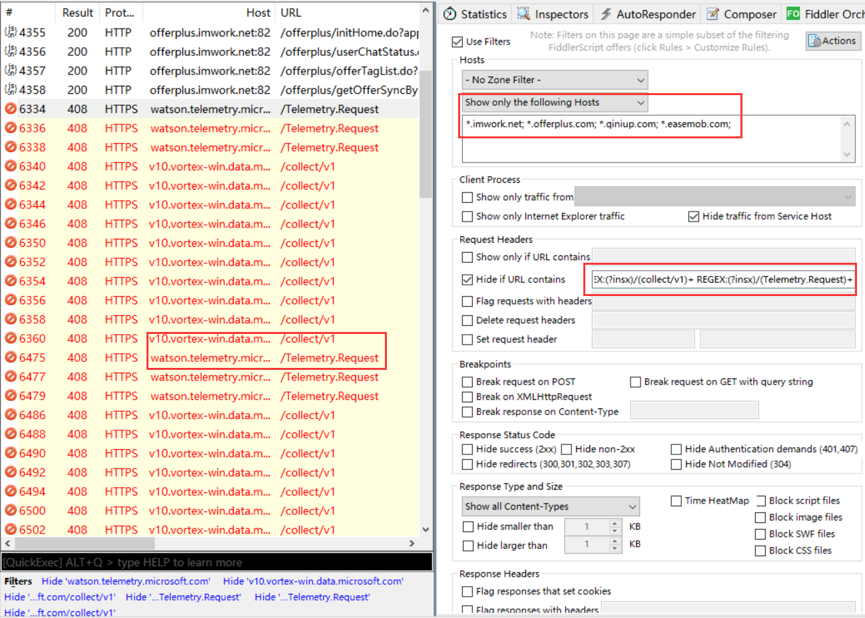This screenshot has height=618, width=865.
Task: Click blocked icon of session 6502
Action: [x=11, y=530]
